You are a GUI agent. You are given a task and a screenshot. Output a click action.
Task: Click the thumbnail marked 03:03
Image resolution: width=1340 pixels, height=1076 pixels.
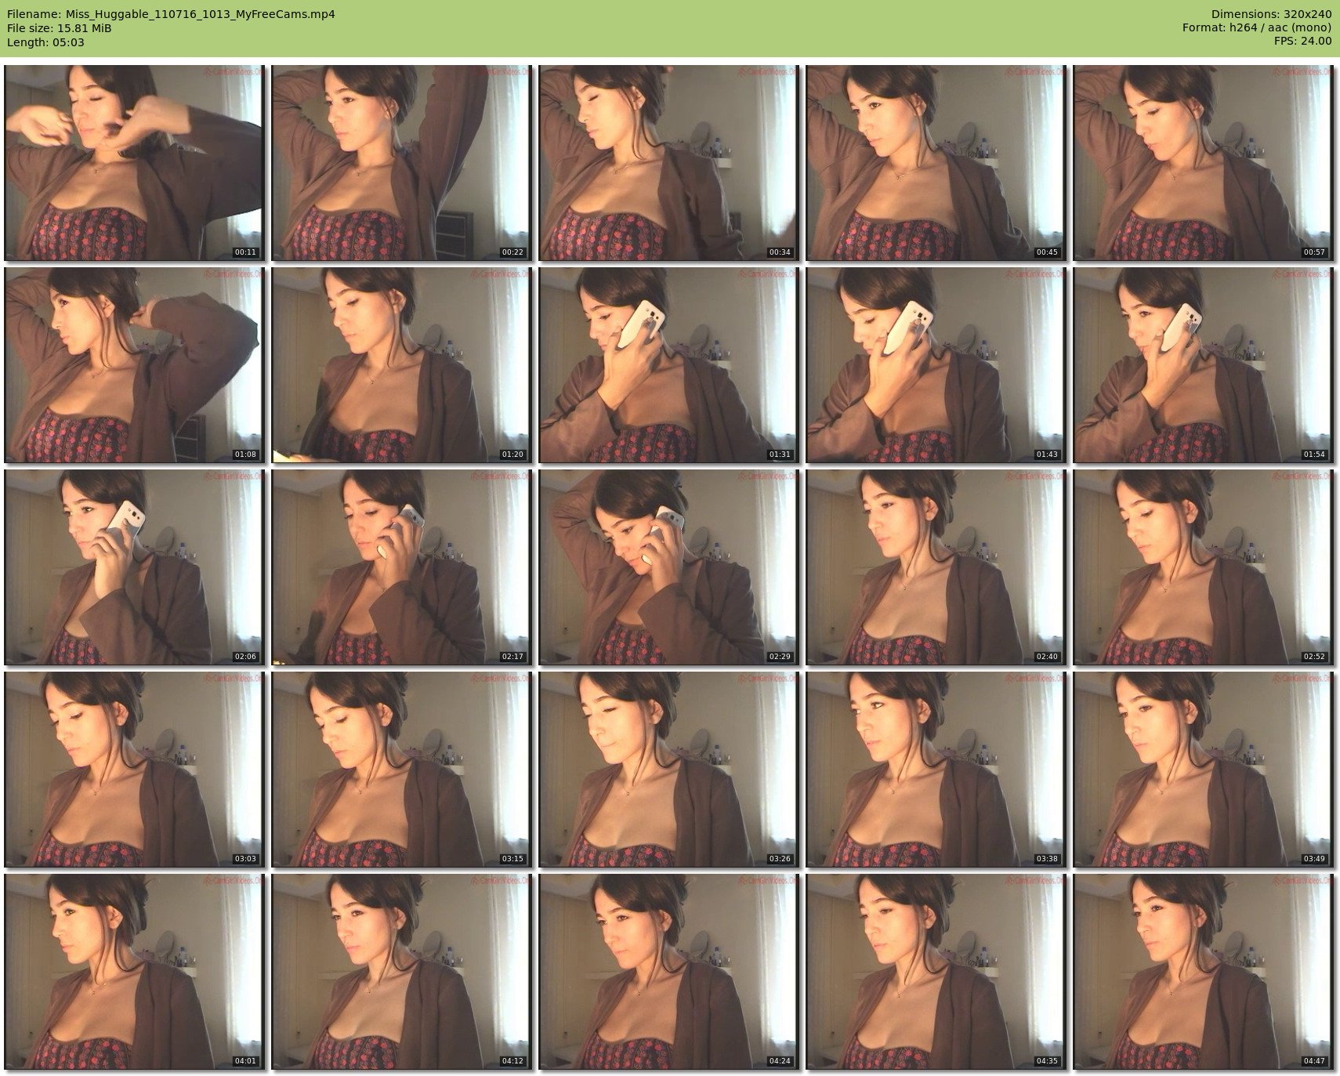coord(134,770)
